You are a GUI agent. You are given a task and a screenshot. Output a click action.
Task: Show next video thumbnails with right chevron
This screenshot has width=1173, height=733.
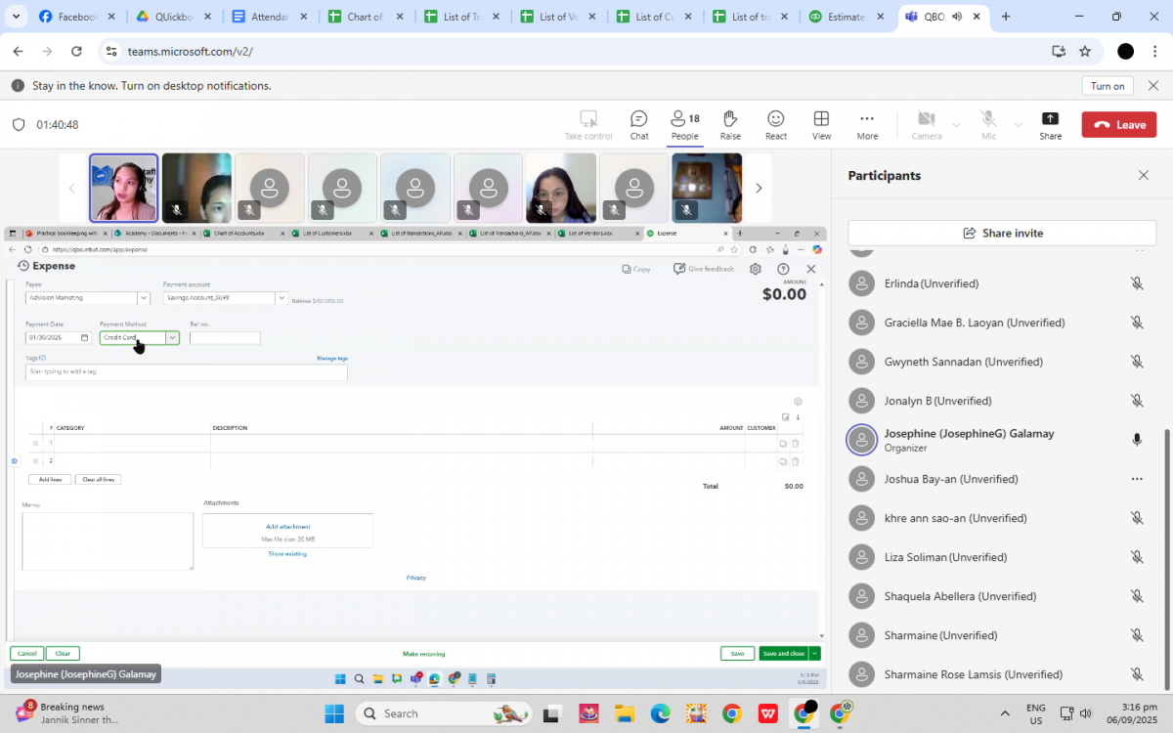pyautogui.click(x=759, y=188)
